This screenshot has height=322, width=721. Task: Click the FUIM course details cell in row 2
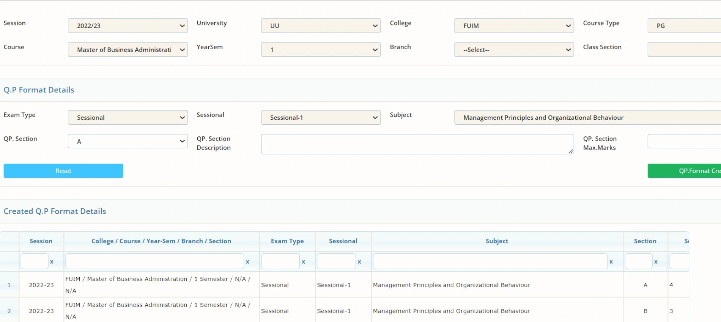click(x=162, y=311)
